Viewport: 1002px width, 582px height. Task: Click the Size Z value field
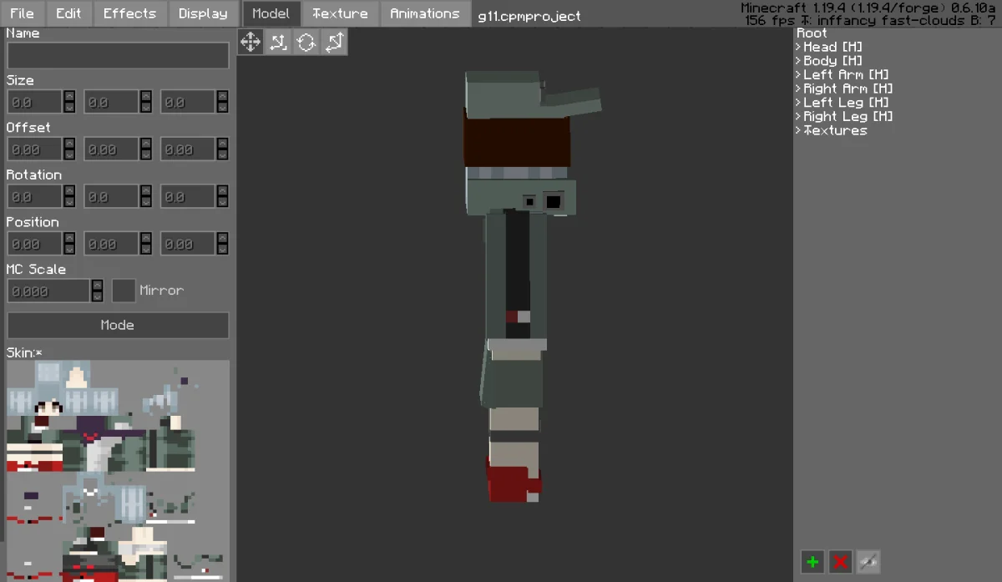click(188, 102)
